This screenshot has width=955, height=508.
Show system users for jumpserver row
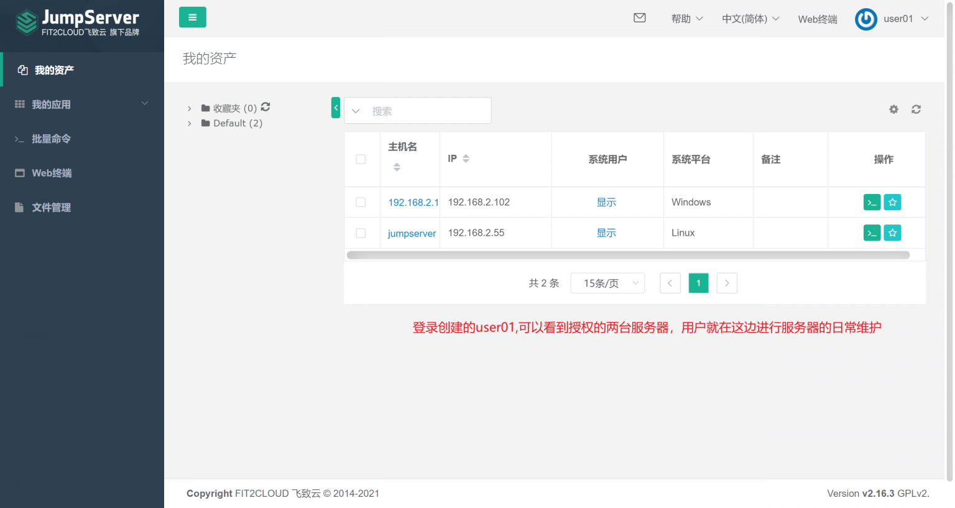(606, 233)
